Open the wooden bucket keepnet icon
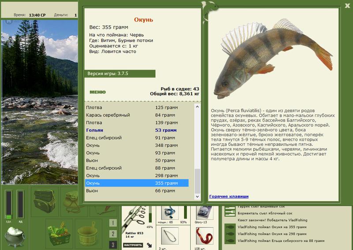Screen dimensions: 353x250 [x=88, y=234]
